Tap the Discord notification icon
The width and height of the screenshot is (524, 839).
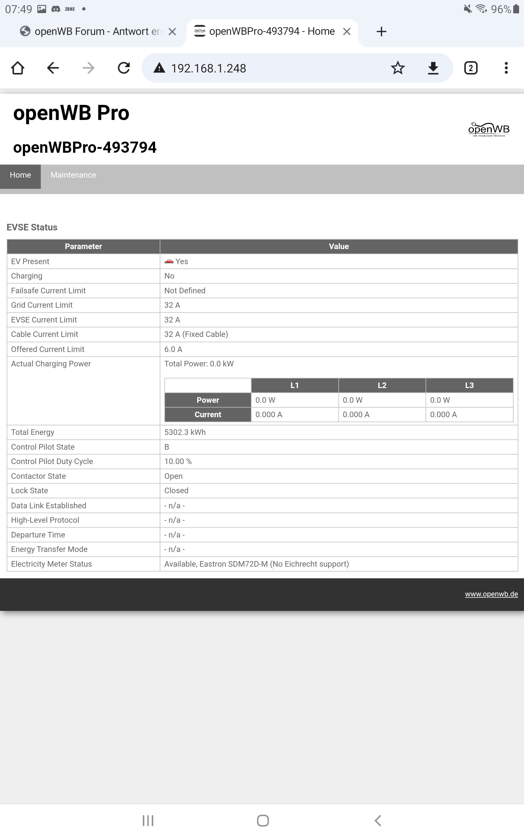pos(56,9)
